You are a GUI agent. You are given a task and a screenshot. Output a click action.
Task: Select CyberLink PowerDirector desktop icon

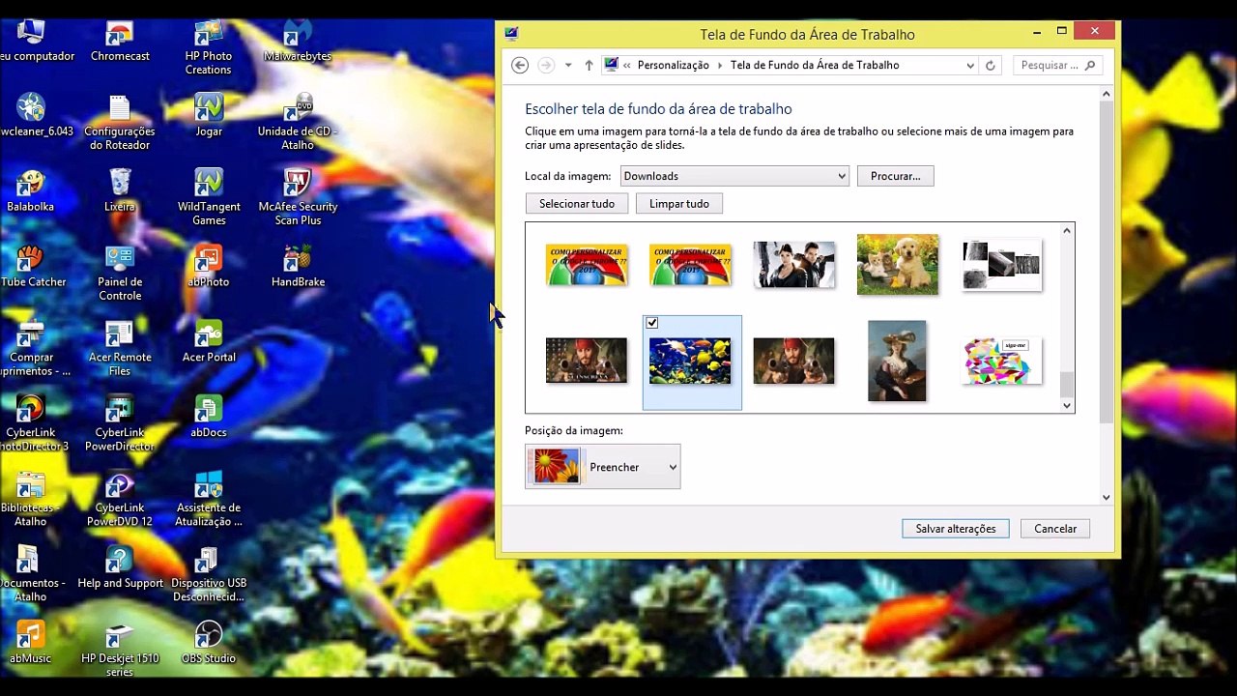[120, 424]
